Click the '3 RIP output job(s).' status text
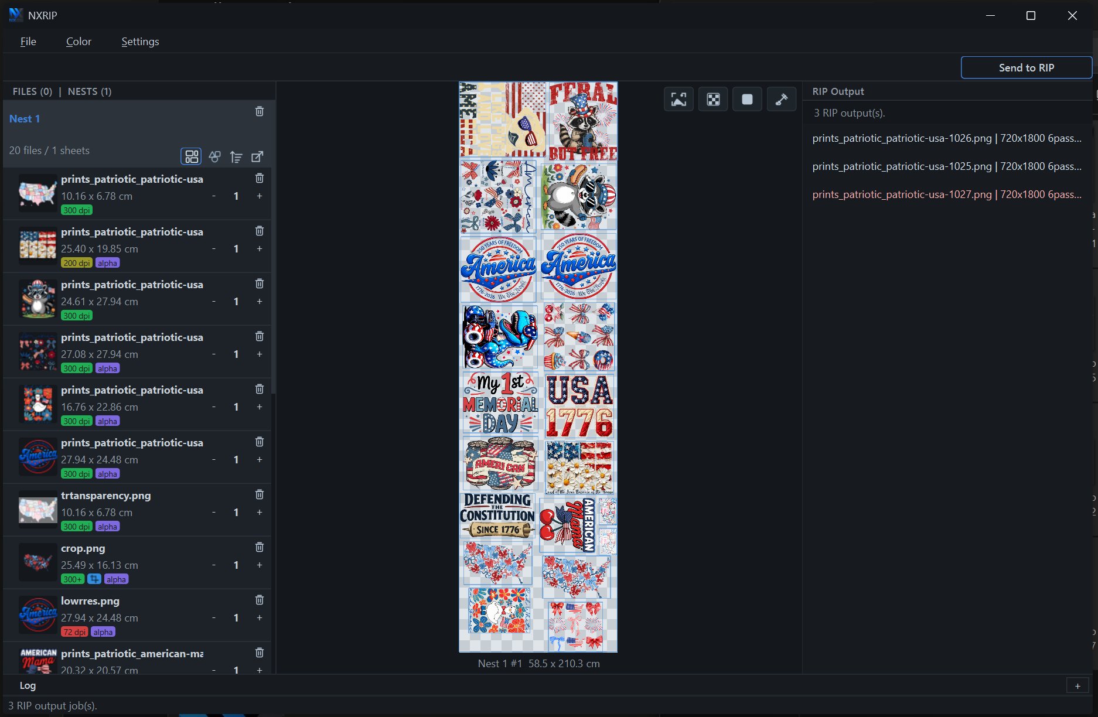 coord(53,706)
